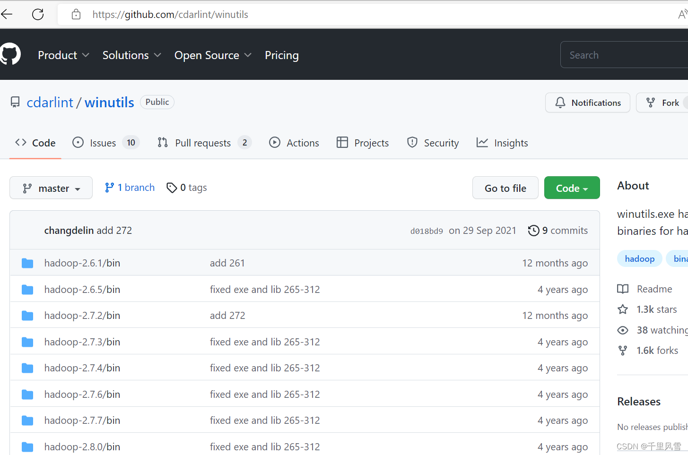Open the Projects tab
The width and height of the screenshot is (688, 455).
tap(363, 143)
